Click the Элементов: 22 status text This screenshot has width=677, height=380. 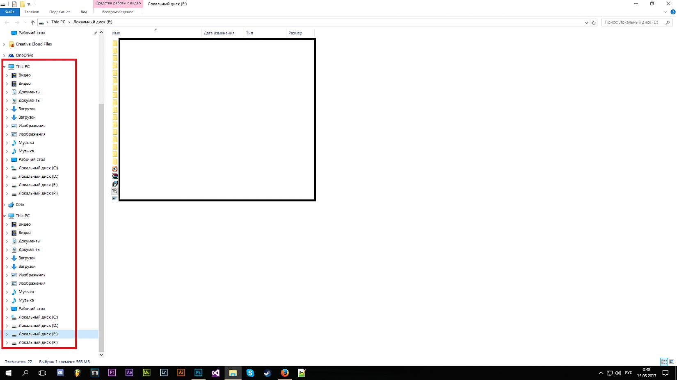[x=18, y=362]
